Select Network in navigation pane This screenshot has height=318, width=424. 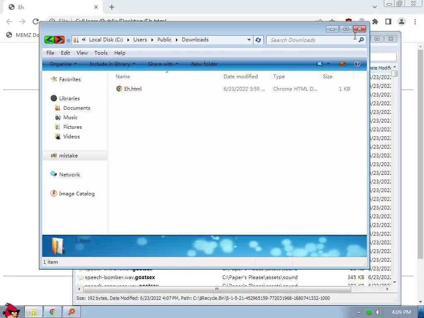pyautogui.click(x=65, y=174)
